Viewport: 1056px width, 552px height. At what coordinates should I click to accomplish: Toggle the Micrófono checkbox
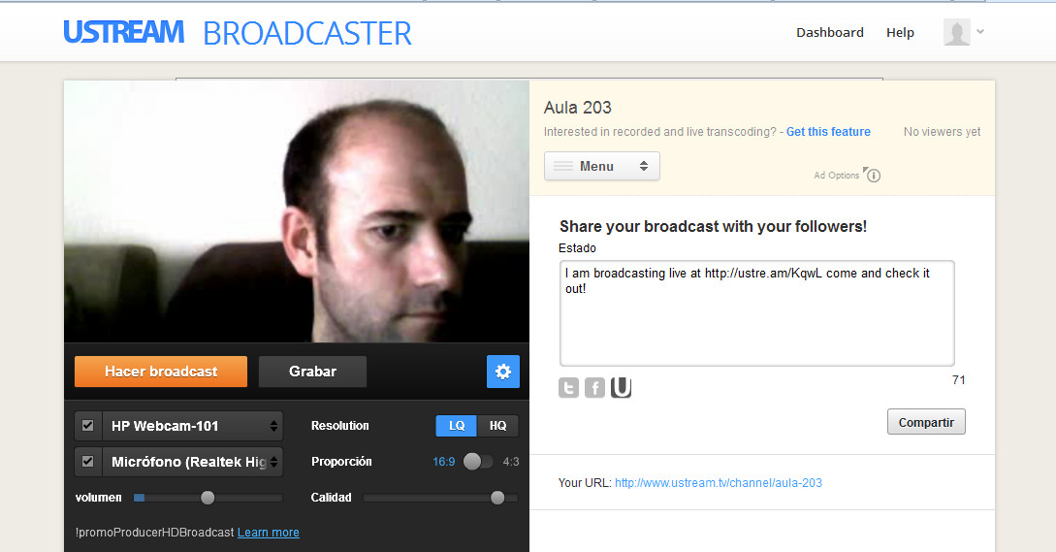click(x=88, y=461)
